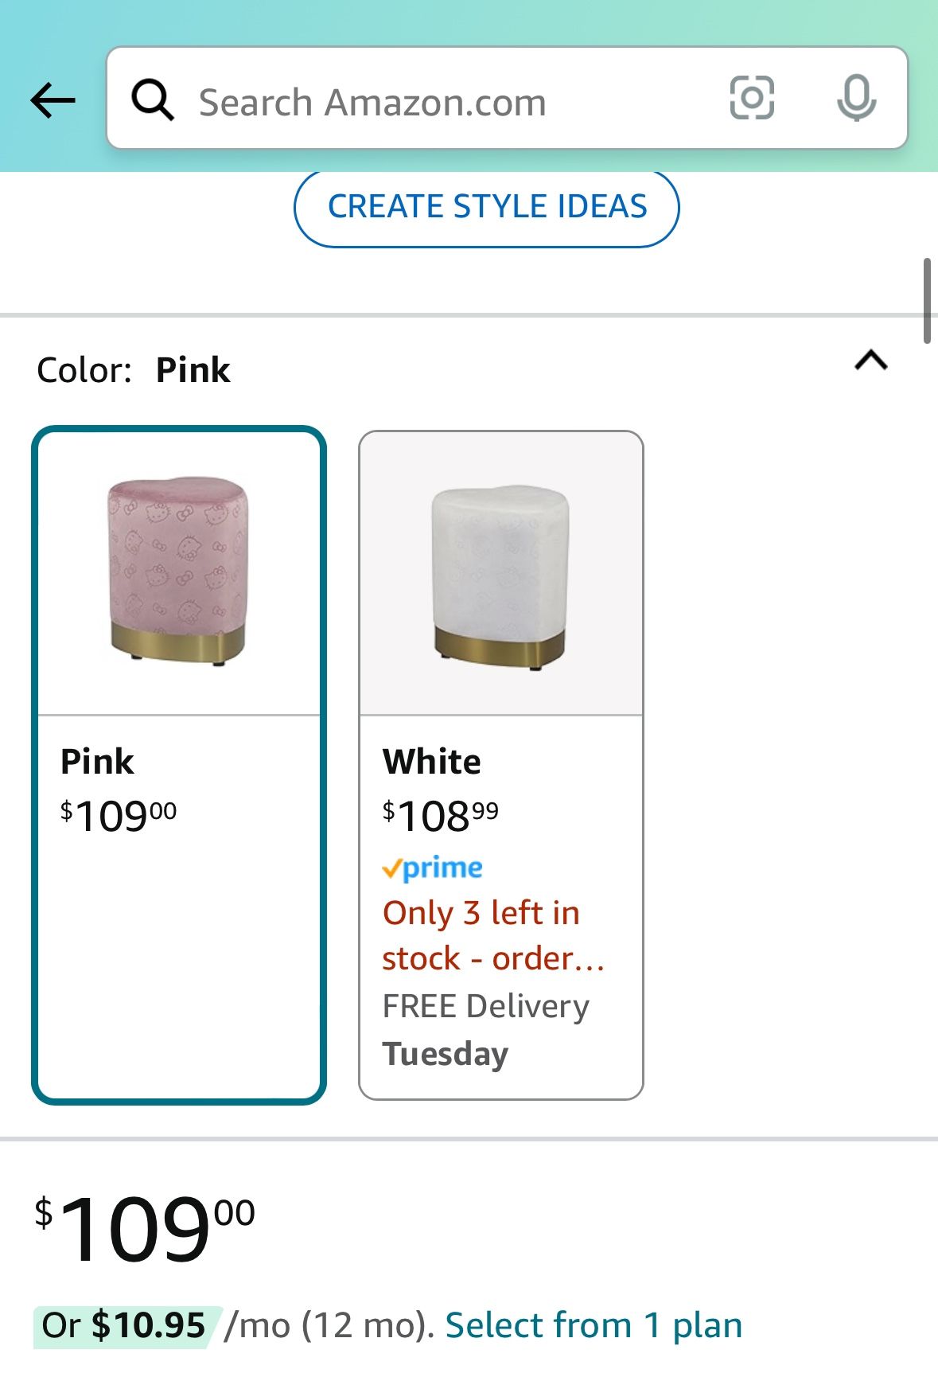Image resolution: width=938 pixels, height=1377 pixels.
Task: Tap the White $108.99 price
Action: coord(440,816)
